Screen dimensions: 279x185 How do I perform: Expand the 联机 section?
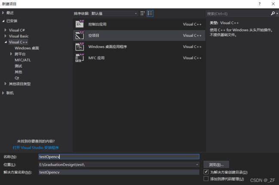pyautogui.click(x=3, y=93)
